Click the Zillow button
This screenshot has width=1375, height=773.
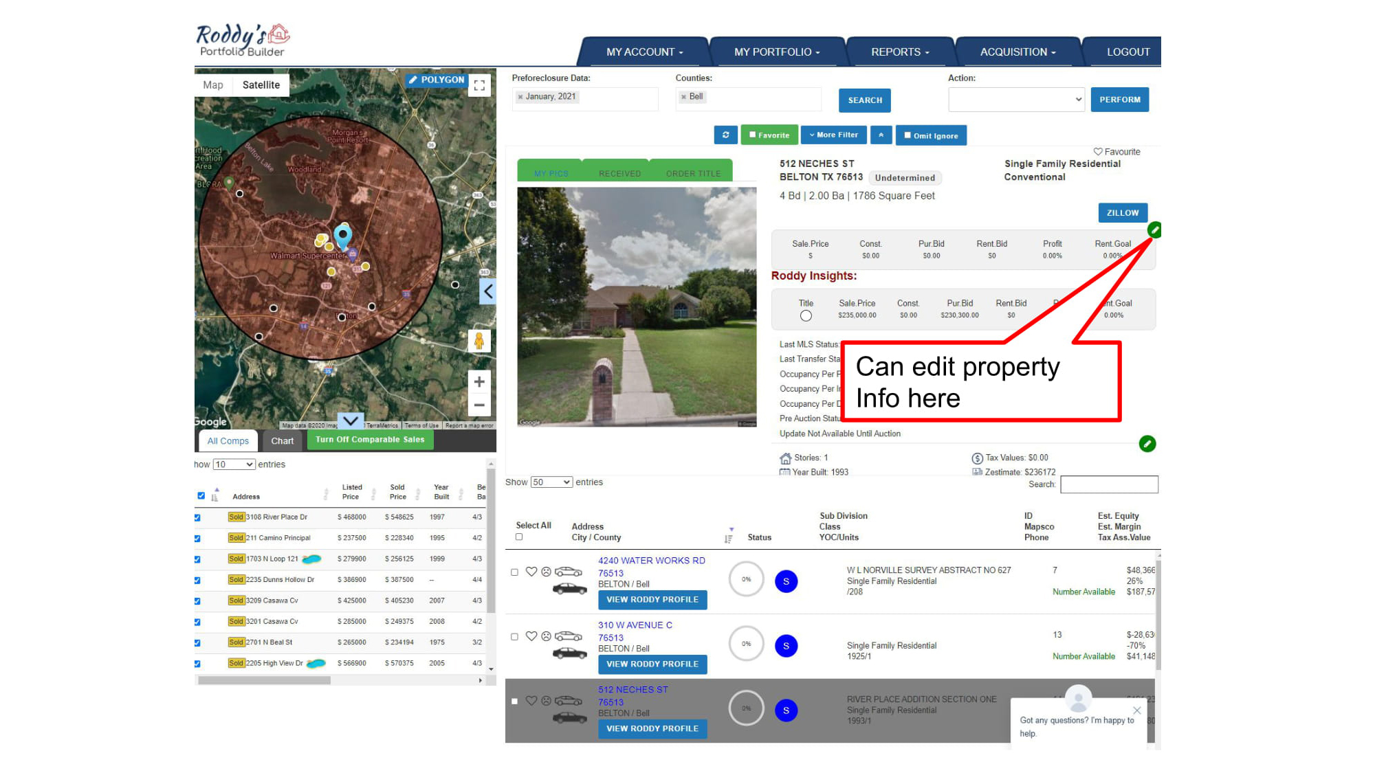pyautogui.click(x=1123, y=213)
